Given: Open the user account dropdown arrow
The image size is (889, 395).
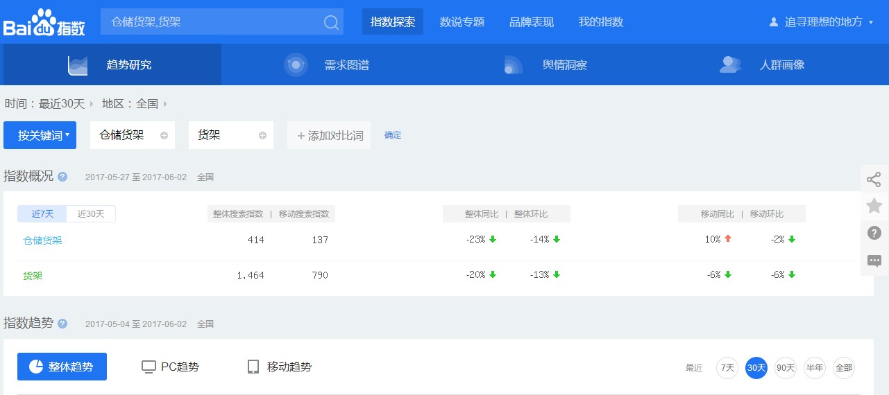Looking at the screenshot, I should click(871, 23).
